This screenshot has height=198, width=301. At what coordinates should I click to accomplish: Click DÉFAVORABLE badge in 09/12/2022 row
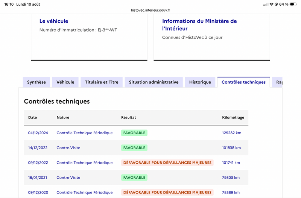(167, 163)
